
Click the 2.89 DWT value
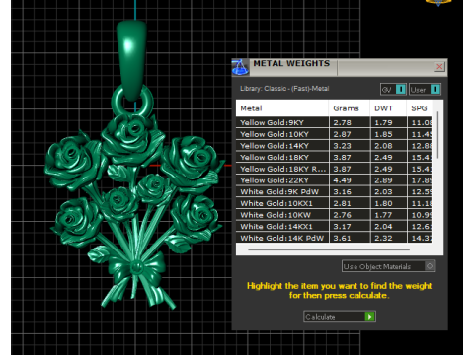pyautogui.click(x=383, y=180)
